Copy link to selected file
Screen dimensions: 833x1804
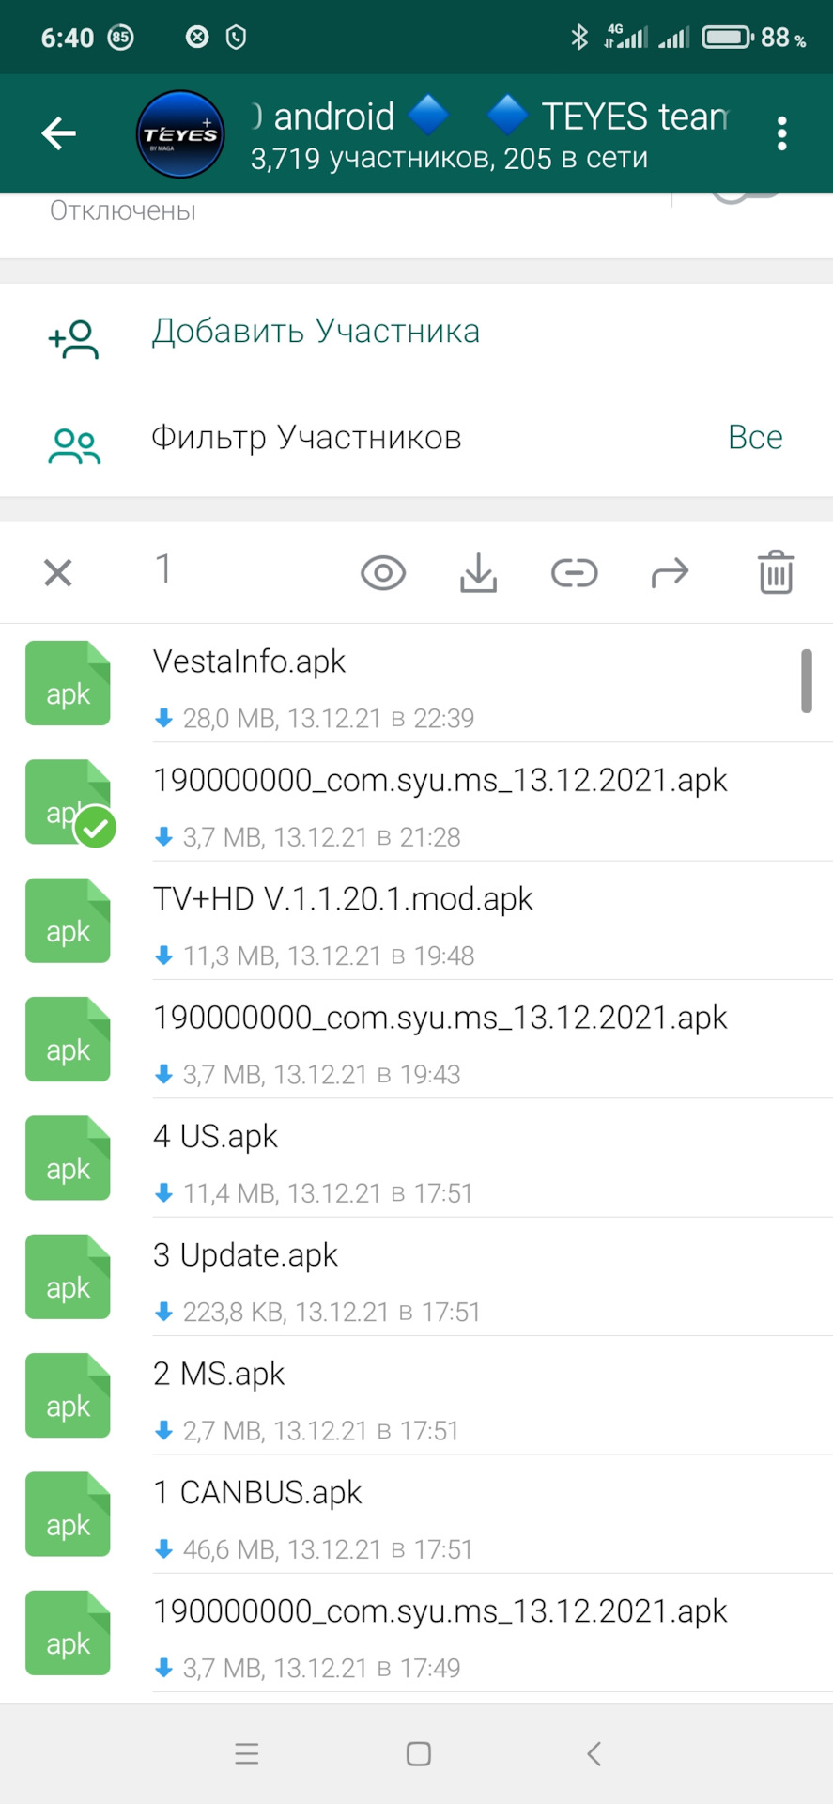(574, 572)
